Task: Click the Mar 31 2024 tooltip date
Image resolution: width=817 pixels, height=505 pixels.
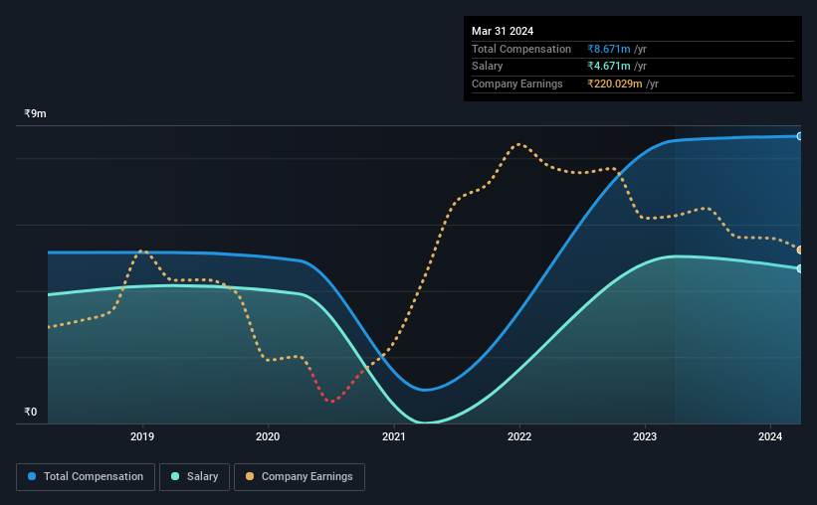Action: (x=503, y=31)
